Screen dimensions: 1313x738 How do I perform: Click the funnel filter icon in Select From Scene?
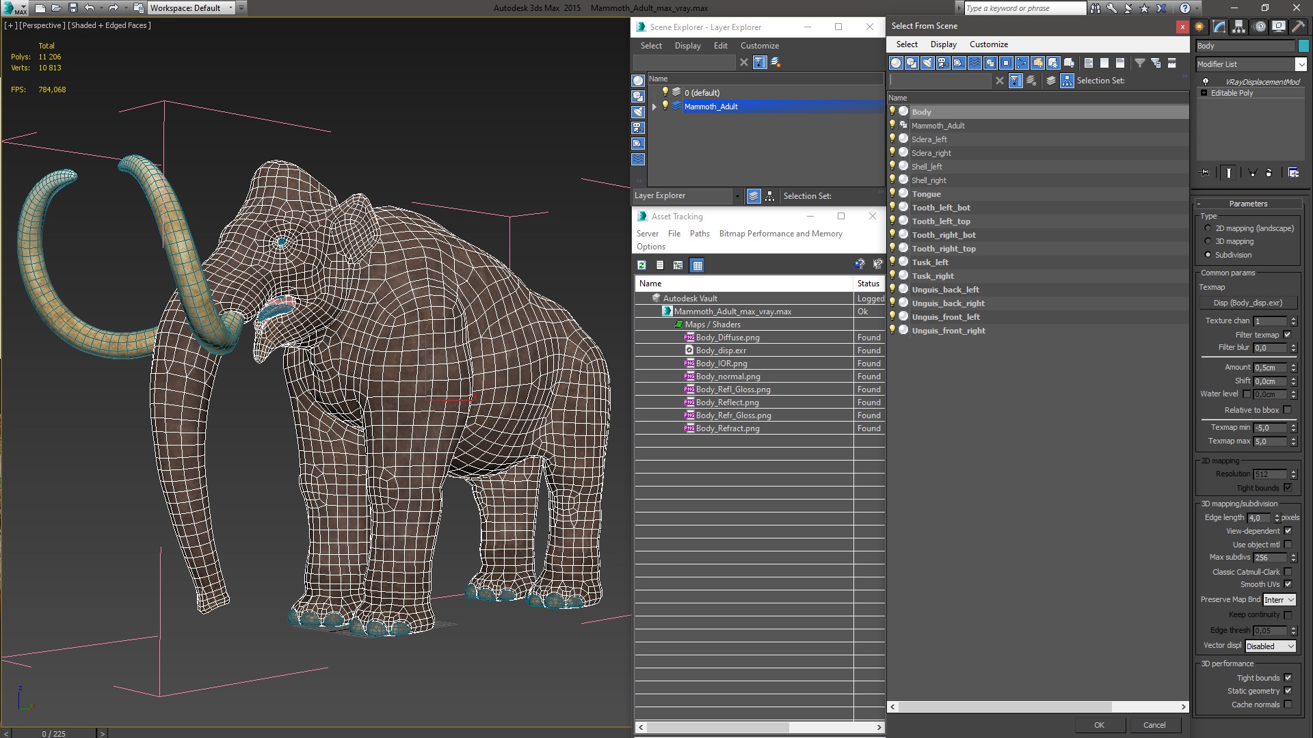(x=1140, y=63)
